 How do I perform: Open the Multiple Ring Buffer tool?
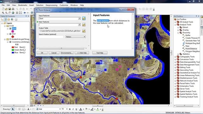[193, 43]
